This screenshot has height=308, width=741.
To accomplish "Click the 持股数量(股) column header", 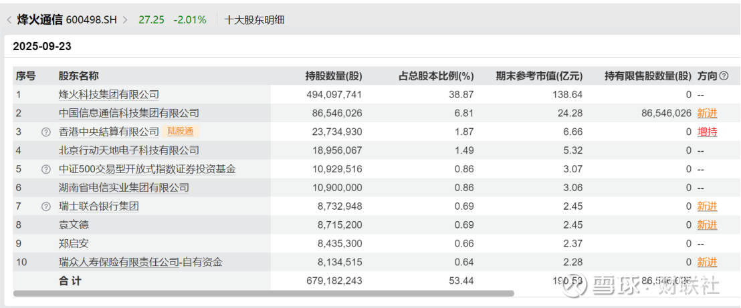I will (334, 75).
